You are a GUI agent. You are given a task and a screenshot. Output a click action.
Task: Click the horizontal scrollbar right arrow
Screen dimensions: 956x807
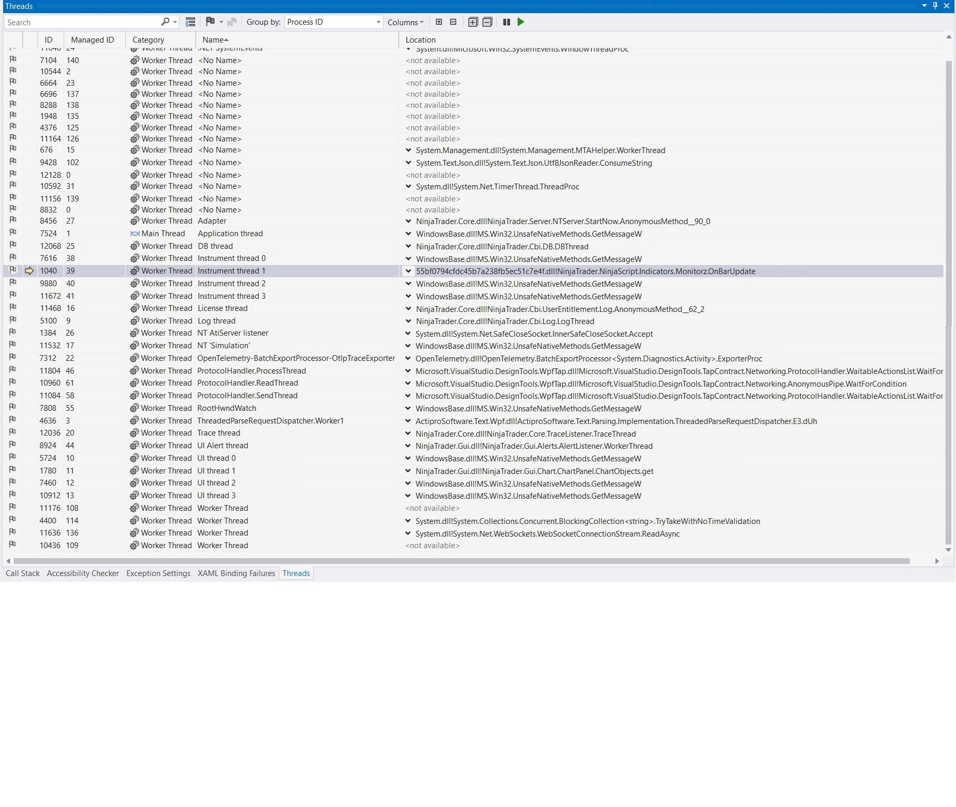point(937,561)
